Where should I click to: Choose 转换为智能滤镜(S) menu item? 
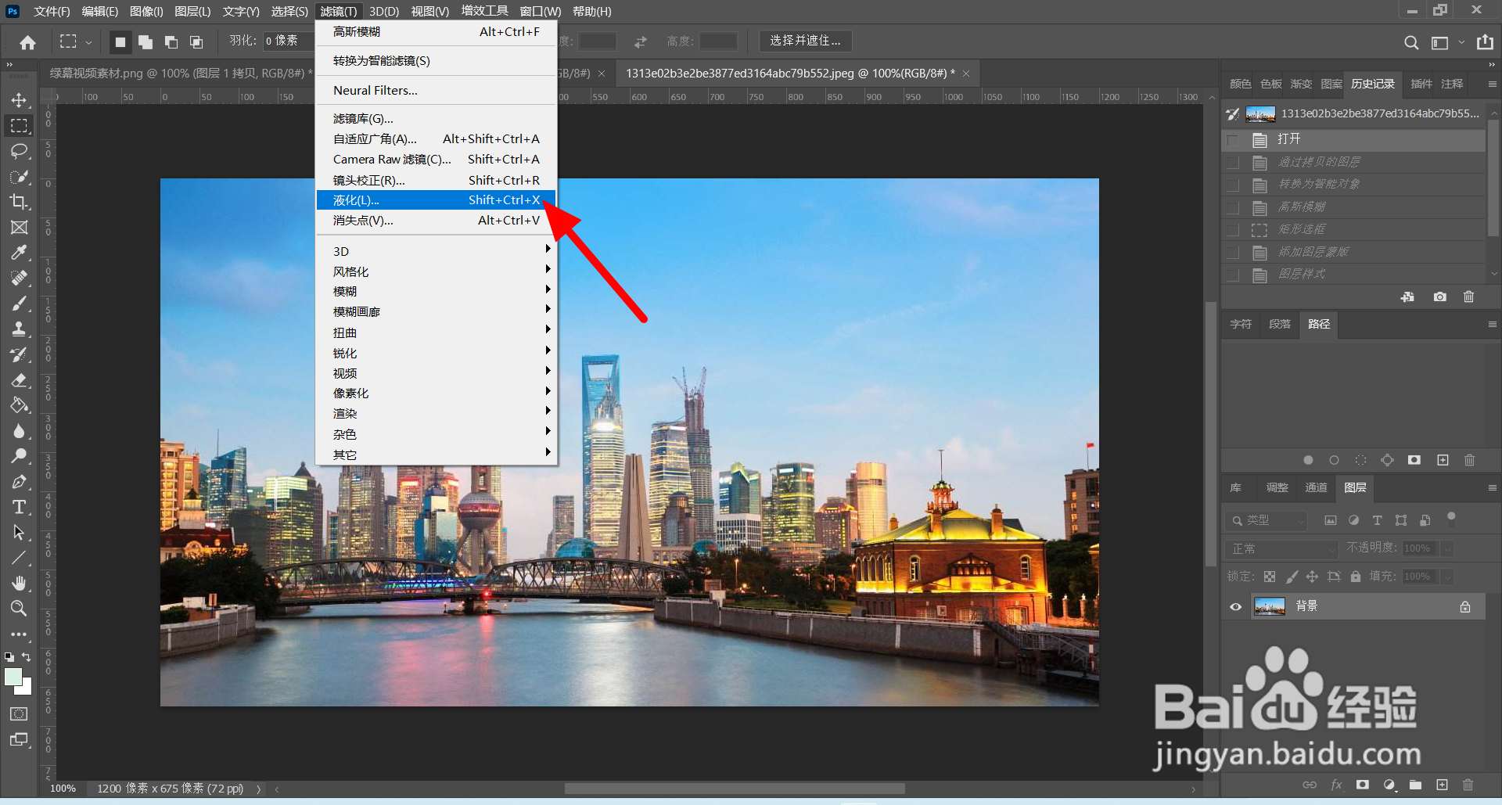pos(436,60)
